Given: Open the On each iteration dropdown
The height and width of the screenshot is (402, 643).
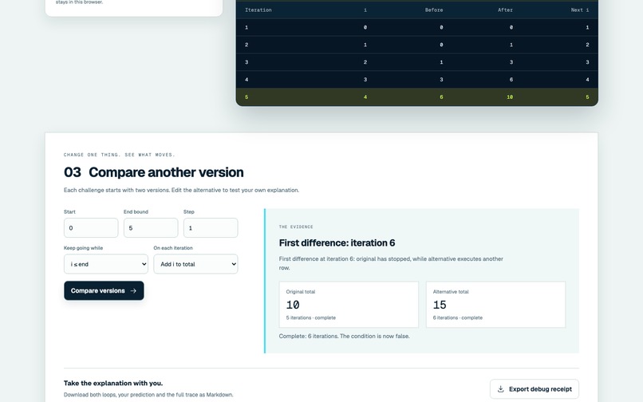Looking at the screenshot, I should coord(195,264).
